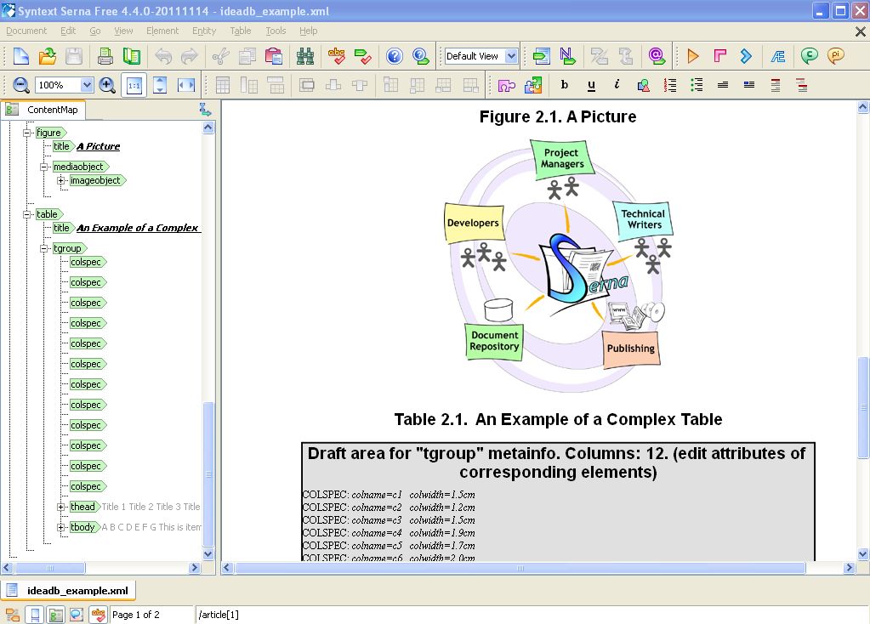Collapse the mediaobject tree node
This screenshot has height=624, width=870.
pos(44,167)
